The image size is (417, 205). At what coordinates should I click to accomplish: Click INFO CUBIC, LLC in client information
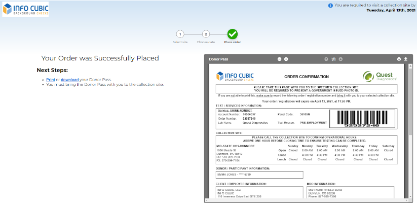click(x=229, y=190)
